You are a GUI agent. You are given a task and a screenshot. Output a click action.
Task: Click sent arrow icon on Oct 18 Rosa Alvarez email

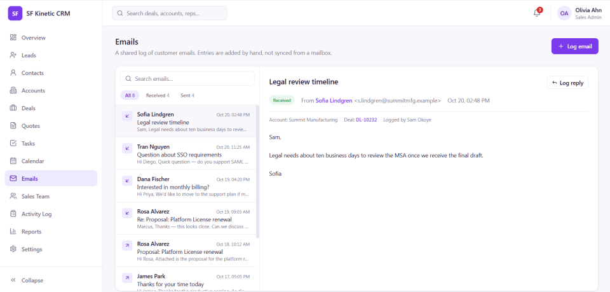pyautogui.click(x=127, y=246)
